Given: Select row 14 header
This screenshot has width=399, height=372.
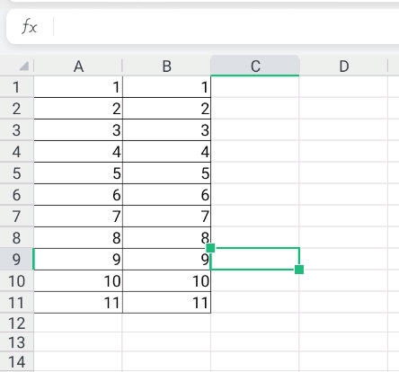Looking at the screenshot, I should tap(17, 362).
